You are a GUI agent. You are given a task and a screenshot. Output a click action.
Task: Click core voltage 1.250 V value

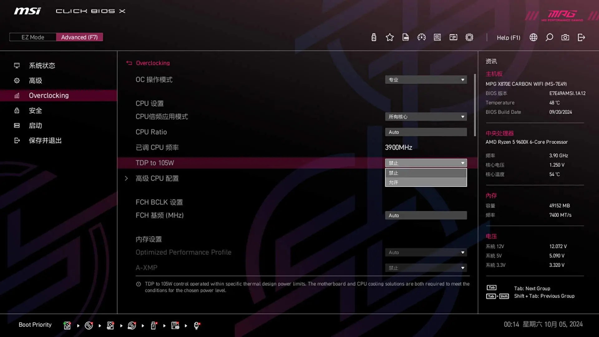(x=557, y=165)
